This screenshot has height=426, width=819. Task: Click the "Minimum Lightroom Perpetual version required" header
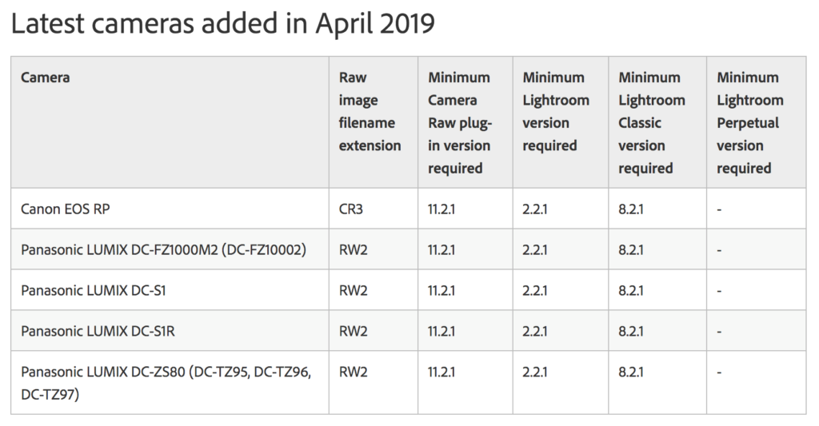750,122
